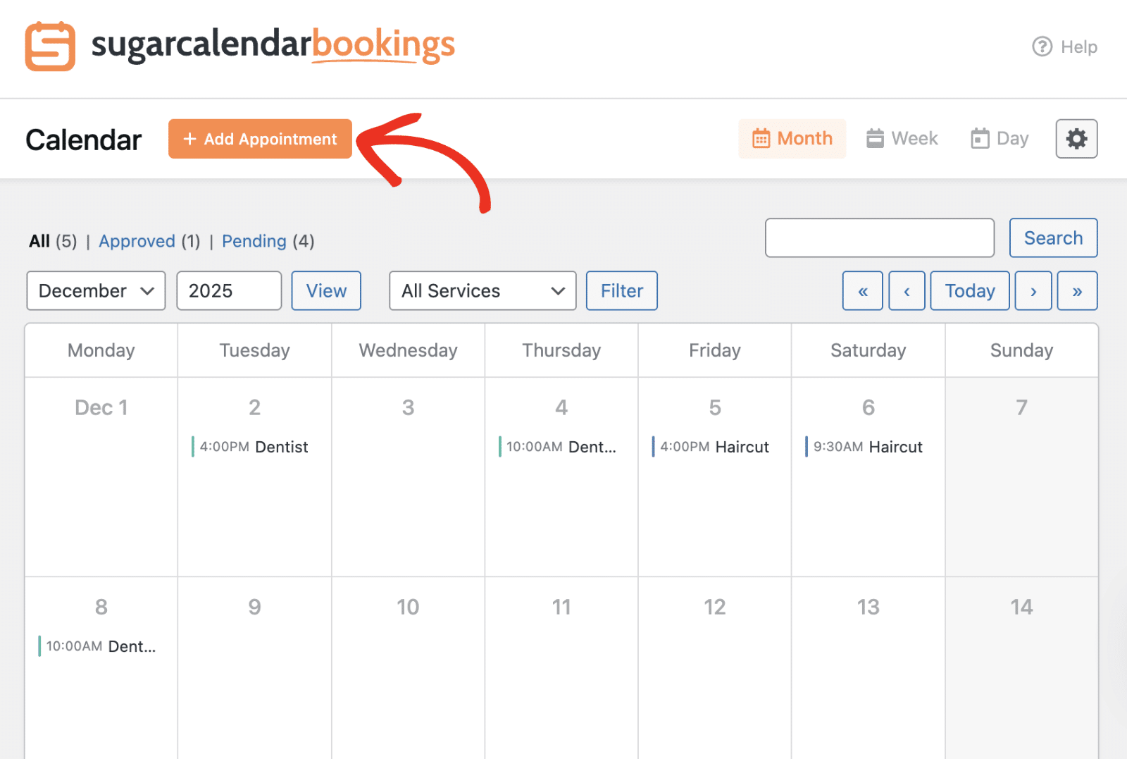Show All appointments

(39, 241)
